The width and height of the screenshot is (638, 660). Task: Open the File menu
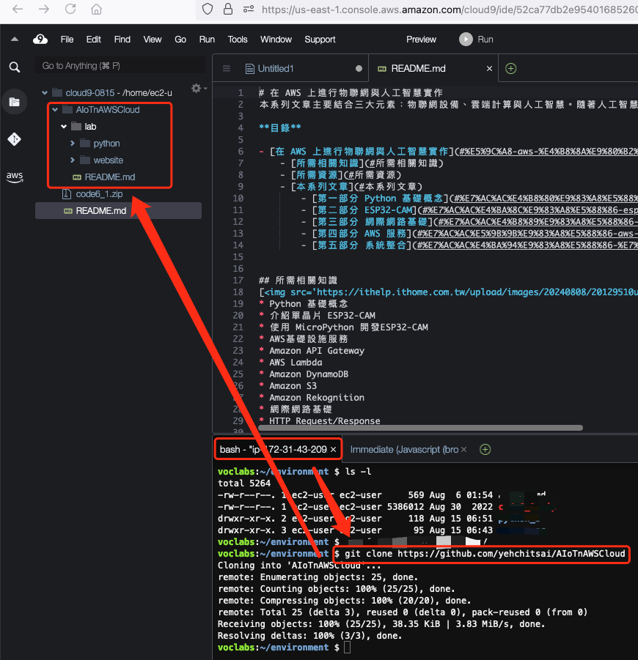tap(67, 39)
